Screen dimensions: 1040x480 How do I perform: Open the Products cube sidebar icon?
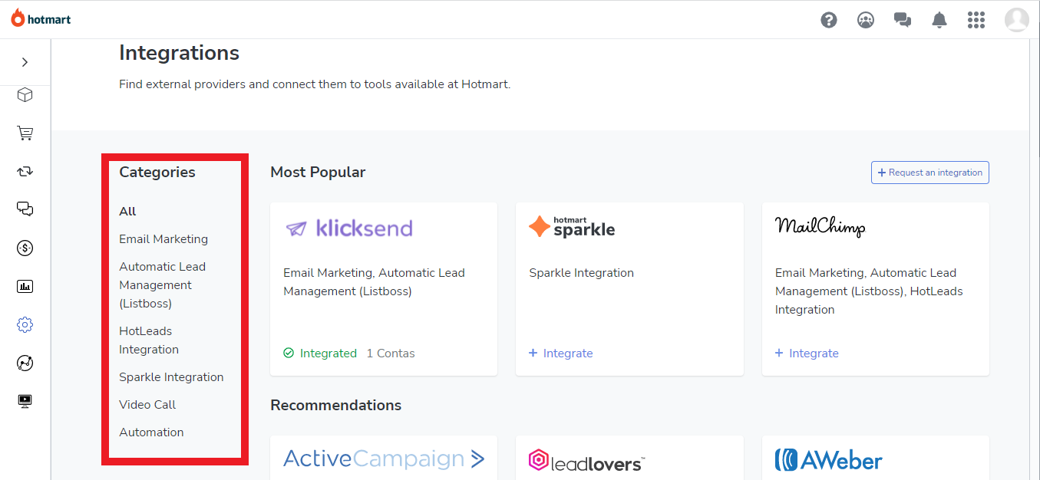point(25,95)
